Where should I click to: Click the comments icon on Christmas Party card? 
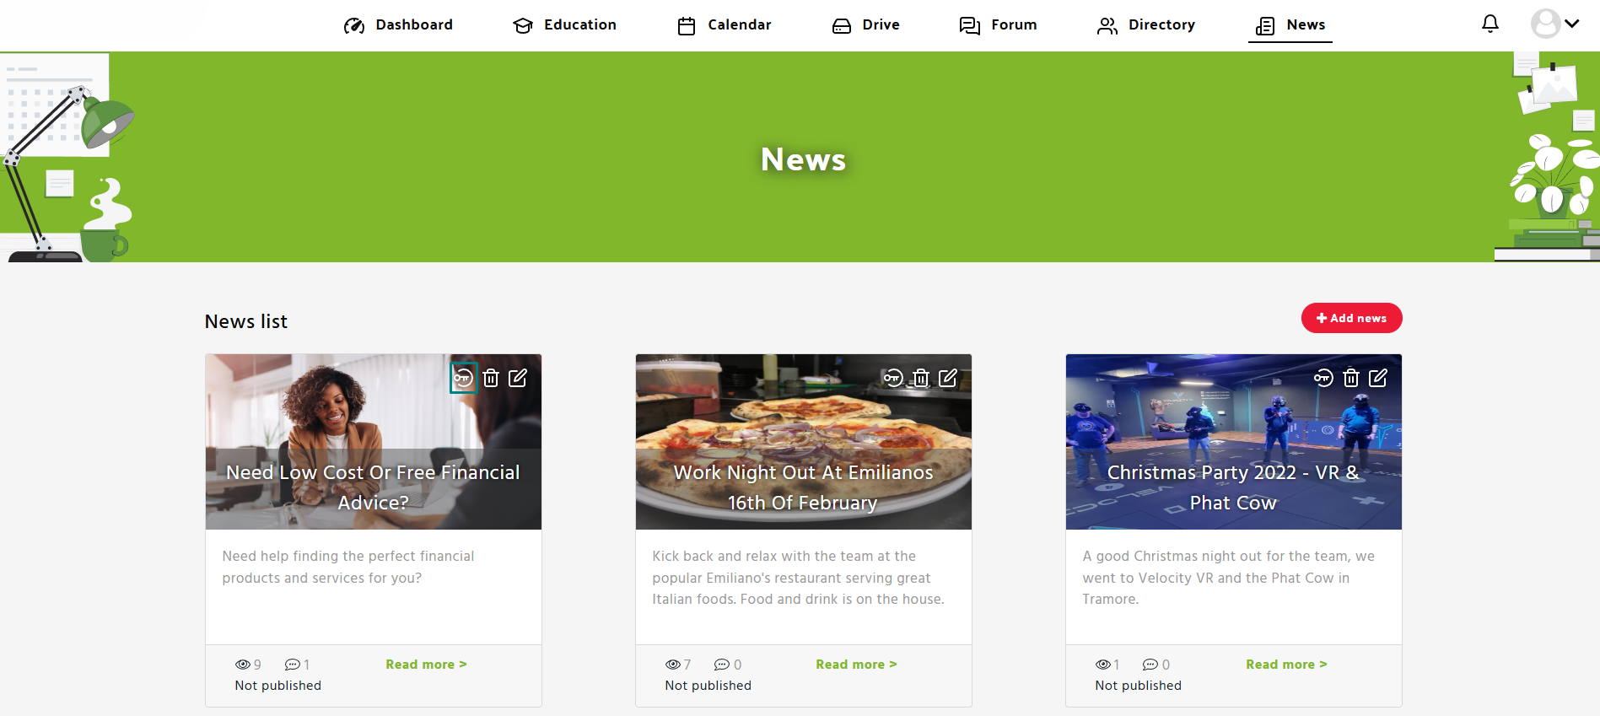[x=1150, y=665]
